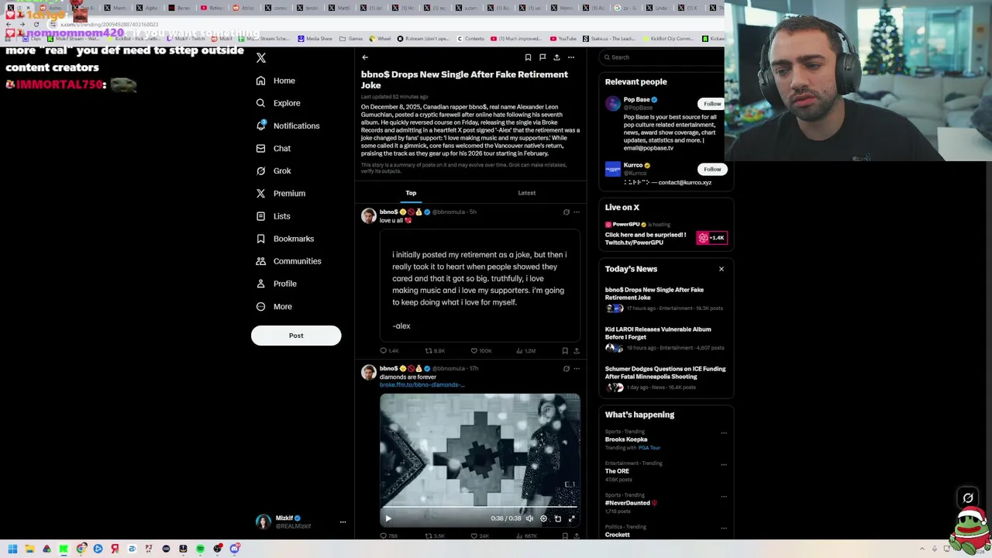Reply to the 'love u all' post

pos(389,351)
